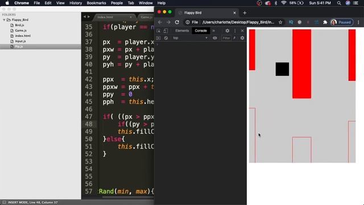Go to next editor tab arrow

[x=89, y=17]
